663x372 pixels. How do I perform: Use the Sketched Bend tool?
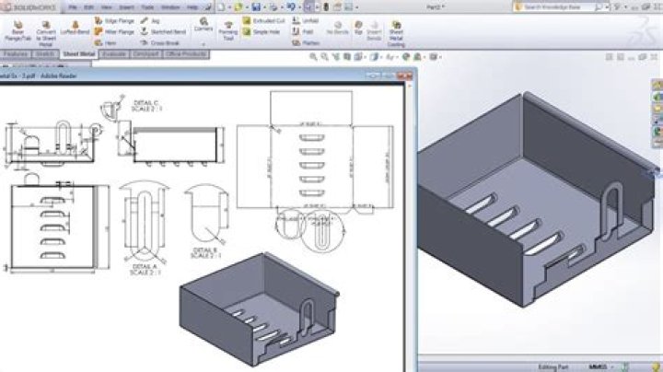point(163,31)
